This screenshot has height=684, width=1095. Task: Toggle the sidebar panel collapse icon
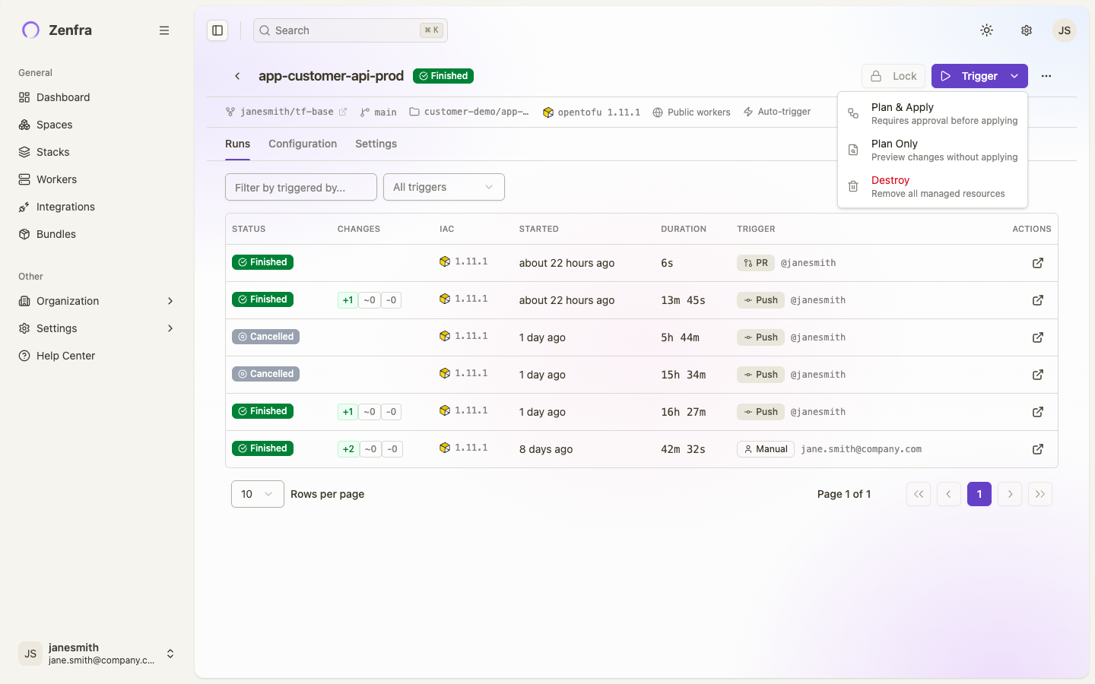point(217,30)
